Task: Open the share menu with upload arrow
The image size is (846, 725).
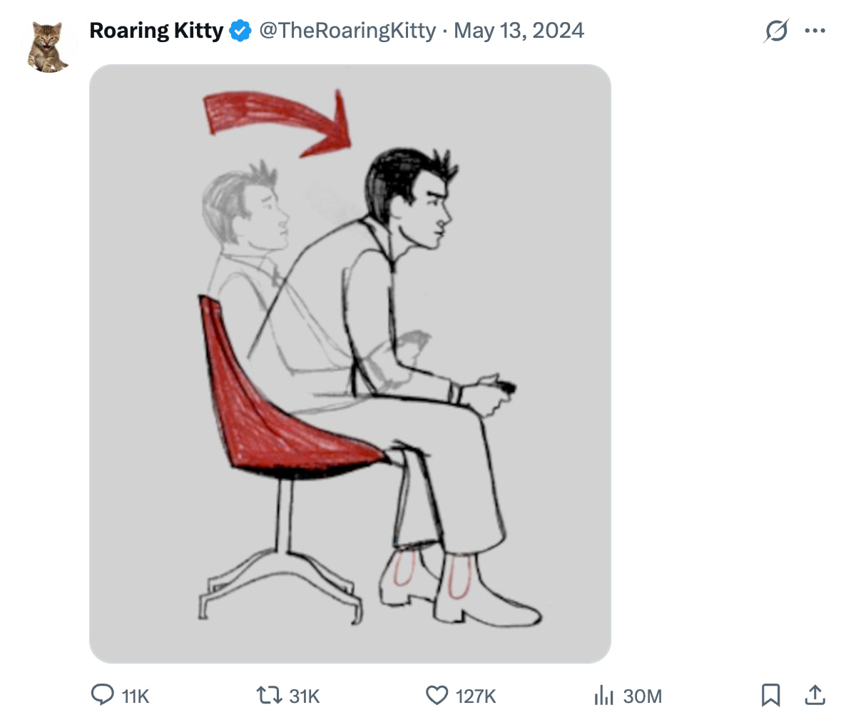Action: [x=815, y=695]
